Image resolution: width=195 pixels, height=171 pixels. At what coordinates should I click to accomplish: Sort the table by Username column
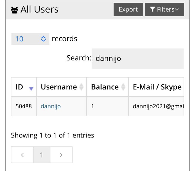[61, 87]
